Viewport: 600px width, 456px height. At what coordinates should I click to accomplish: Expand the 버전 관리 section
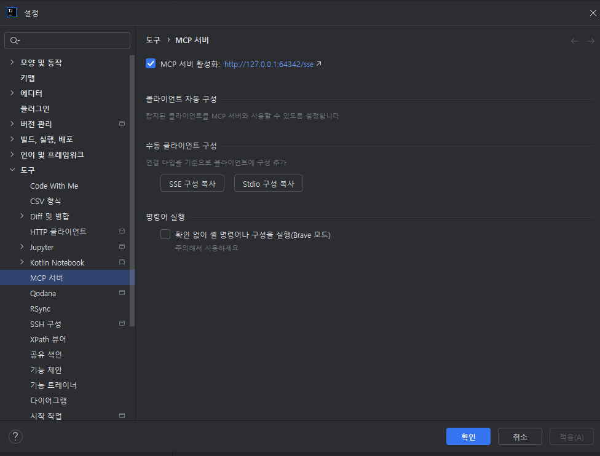12,124
